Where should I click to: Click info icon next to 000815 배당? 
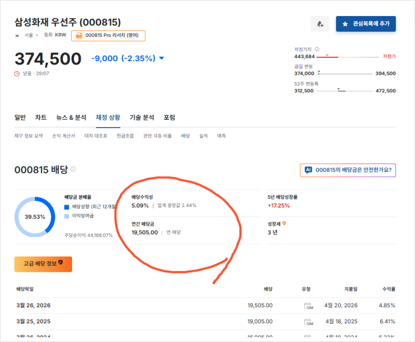(73, 169)
